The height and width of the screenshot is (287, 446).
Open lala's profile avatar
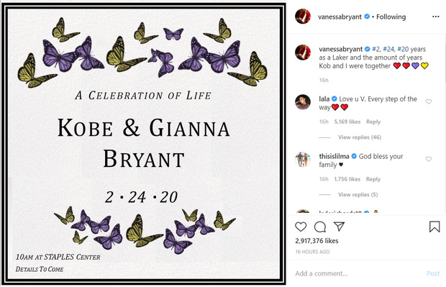(x=303, y=102)
